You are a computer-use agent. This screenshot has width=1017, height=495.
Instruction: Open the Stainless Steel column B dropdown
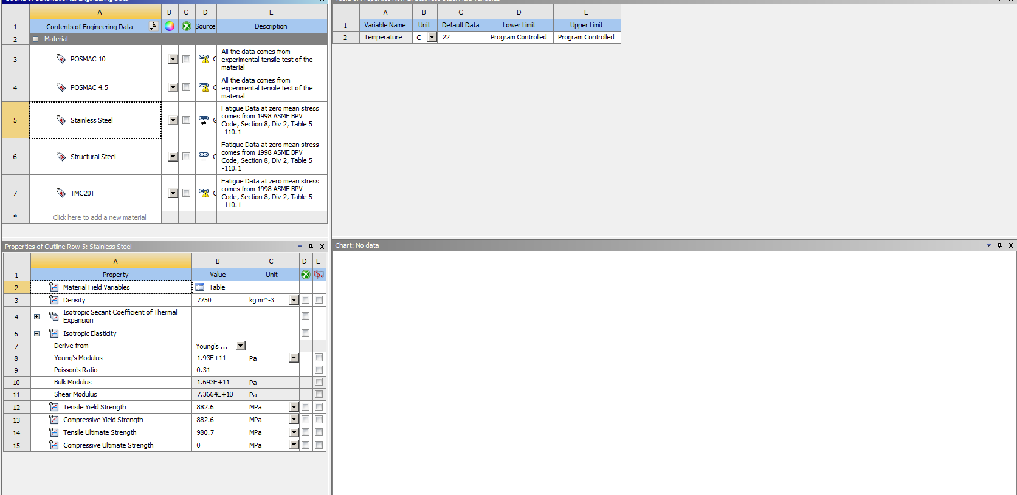pyautogui.click(x=173, y=120)
